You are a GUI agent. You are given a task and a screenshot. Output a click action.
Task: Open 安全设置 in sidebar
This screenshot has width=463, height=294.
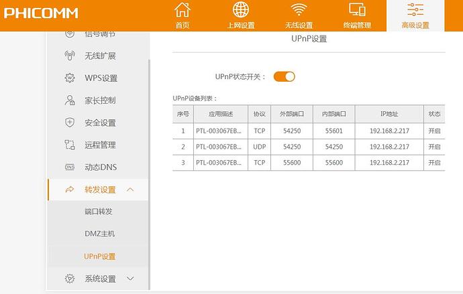pos(100,123)
